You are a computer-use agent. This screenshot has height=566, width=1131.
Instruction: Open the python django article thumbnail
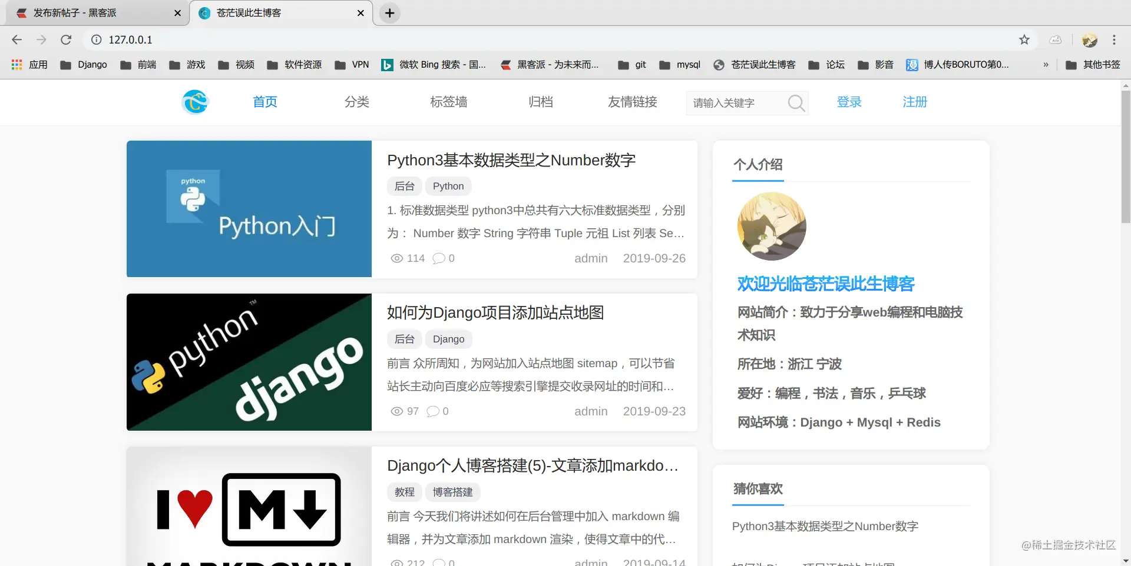pyautogui.click(x=249, y=362)
